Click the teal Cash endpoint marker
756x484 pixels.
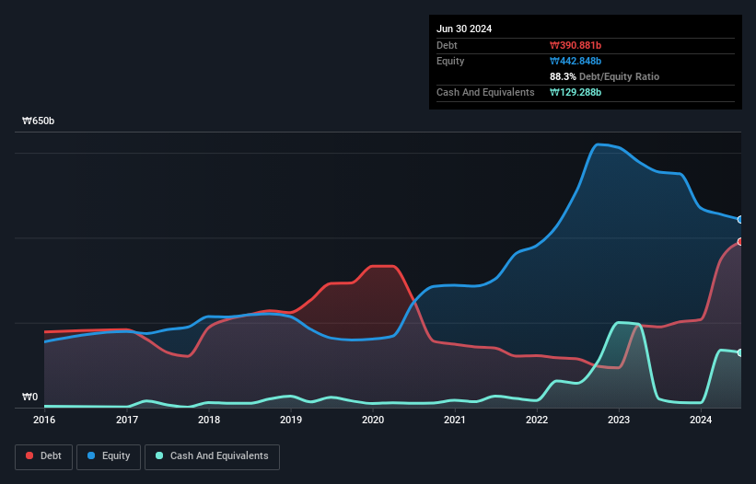click(740, 353)
